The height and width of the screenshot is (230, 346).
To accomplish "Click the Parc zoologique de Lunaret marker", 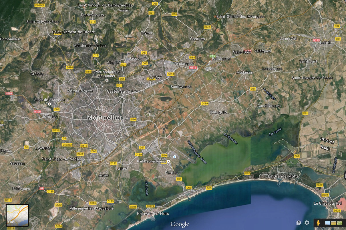I will point(107,80).
